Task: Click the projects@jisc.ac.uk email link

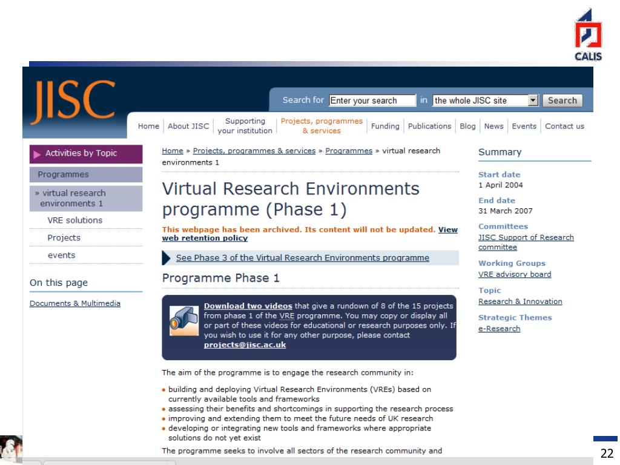Action: pyautogui.click(x=245, y=345)
